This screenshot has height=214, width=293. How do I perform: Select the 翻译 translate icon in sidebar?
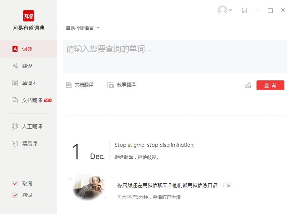[15, 66]
